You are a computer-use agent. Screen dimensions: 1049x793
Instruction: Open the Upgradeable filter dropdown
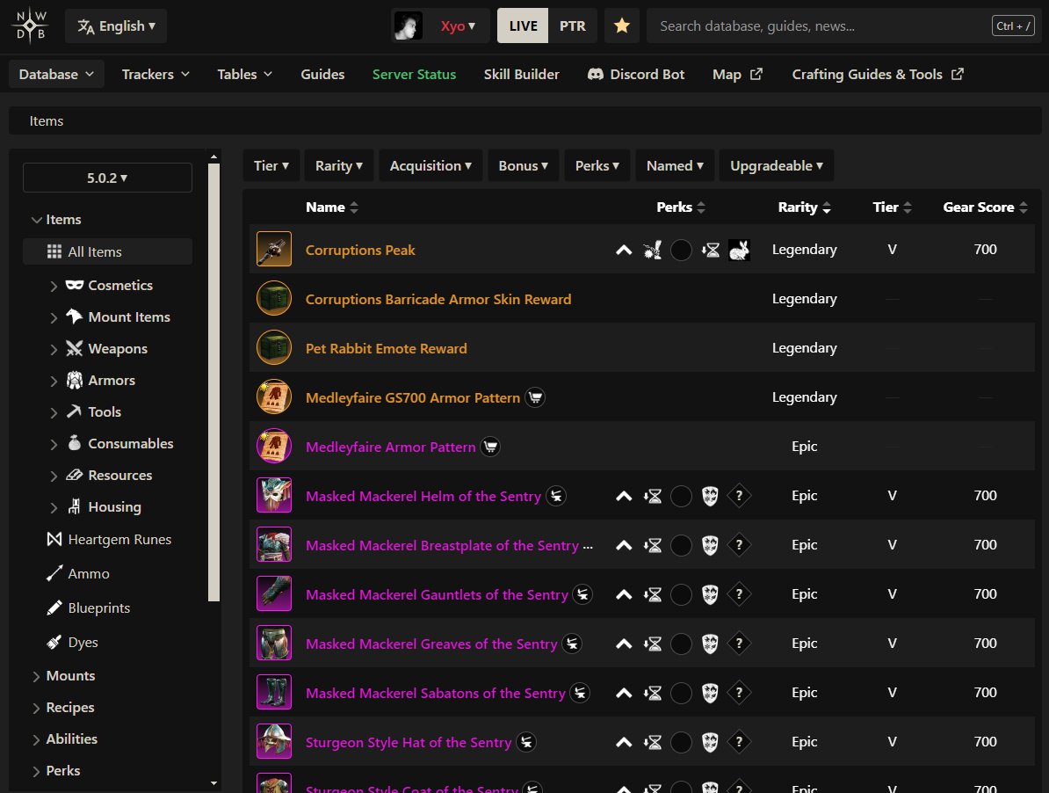pos(776,165)
